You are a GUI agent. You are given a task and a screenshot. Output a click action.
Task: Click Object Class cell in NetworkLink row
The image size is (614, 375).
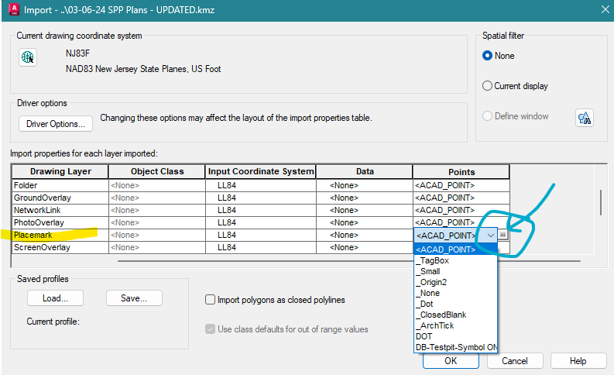point(157,211)
